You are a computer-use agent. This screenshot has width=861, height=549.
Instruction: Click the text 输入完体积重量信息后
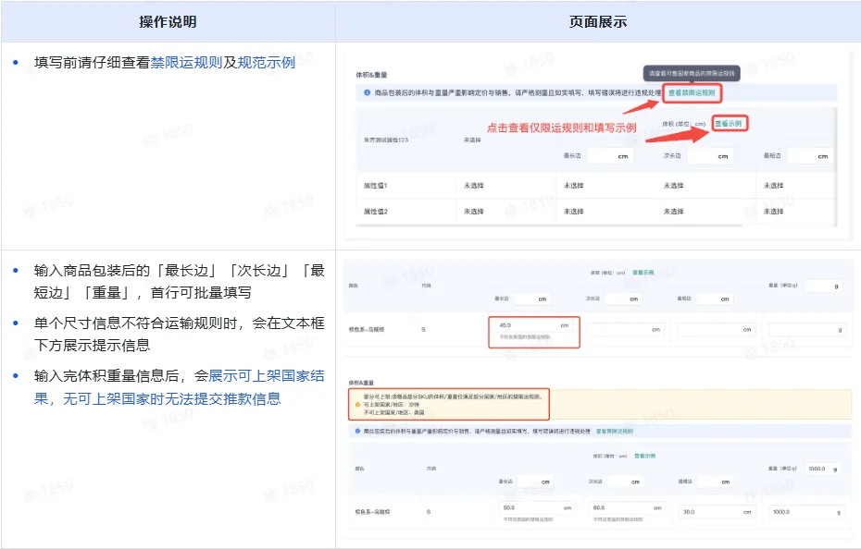pos(106,375)
